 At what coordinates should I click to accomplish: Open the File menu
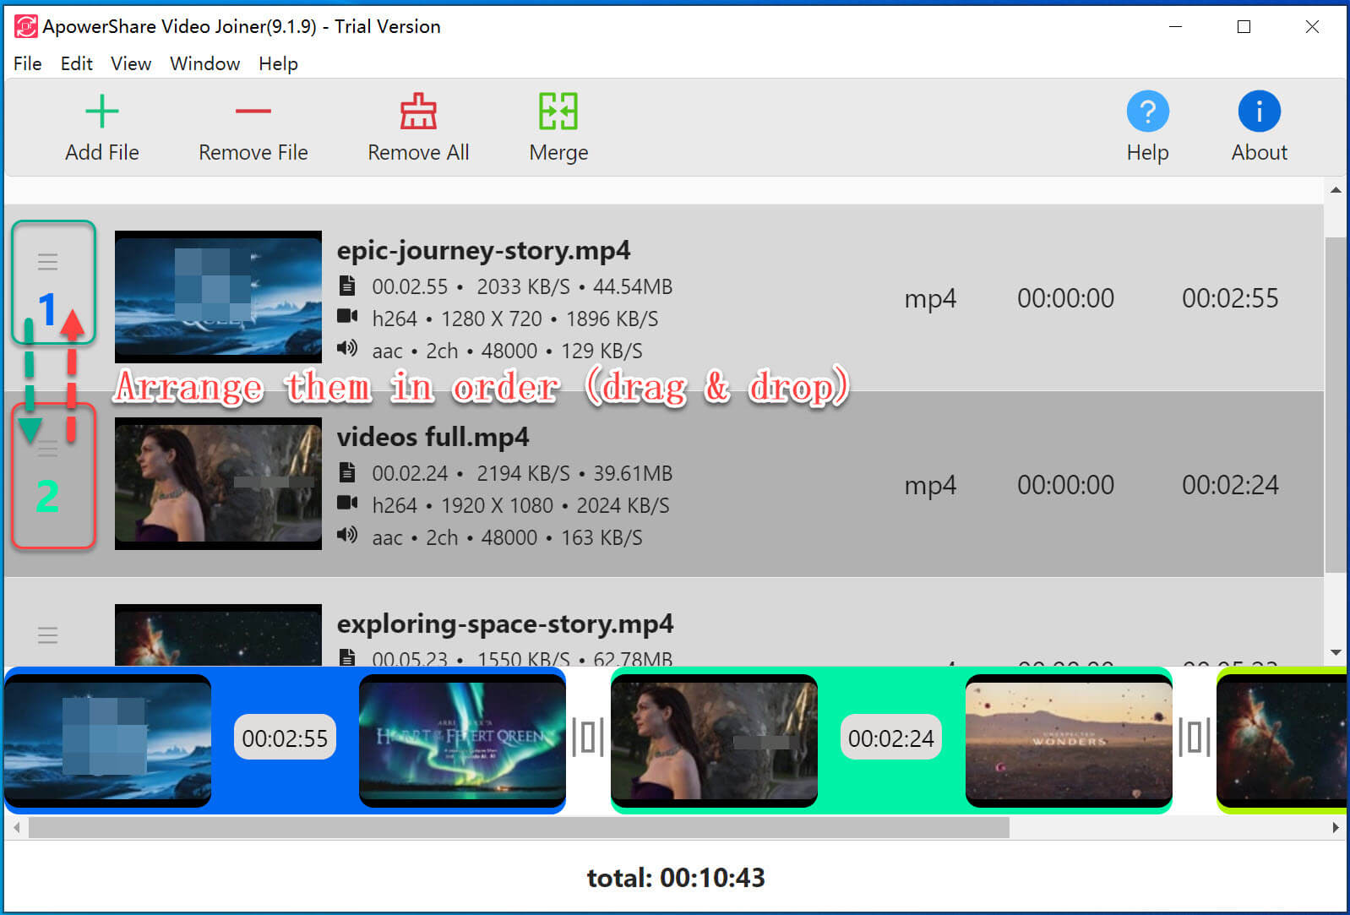click(27, 64)
